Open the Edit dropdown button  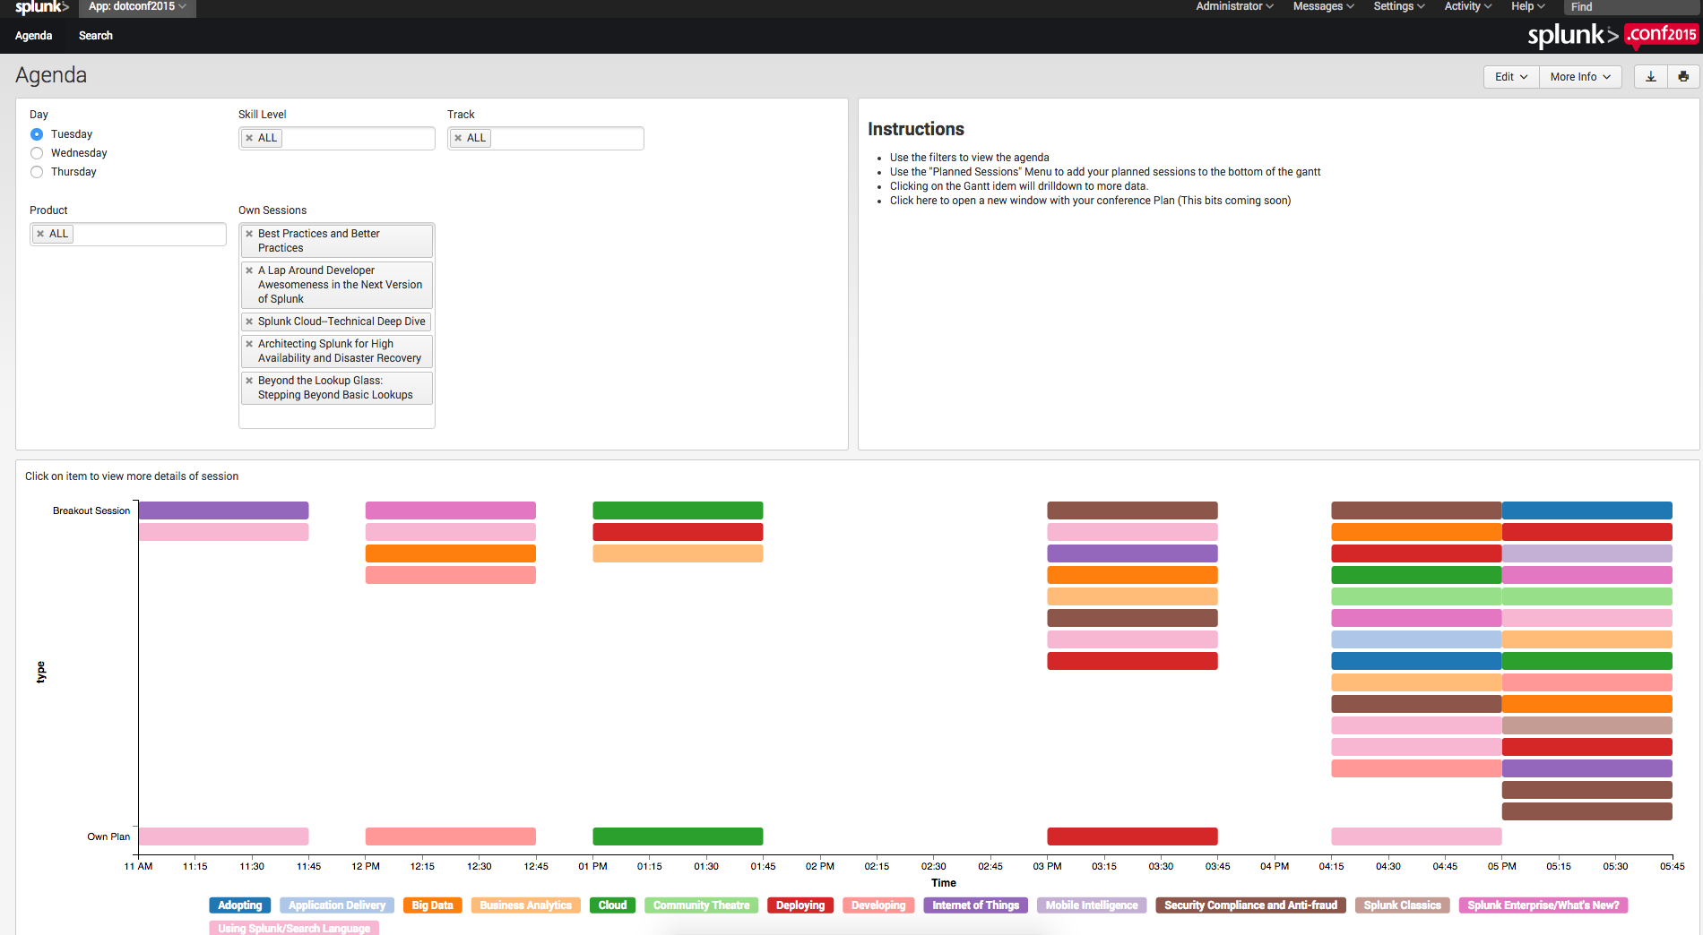(1511, 77)
